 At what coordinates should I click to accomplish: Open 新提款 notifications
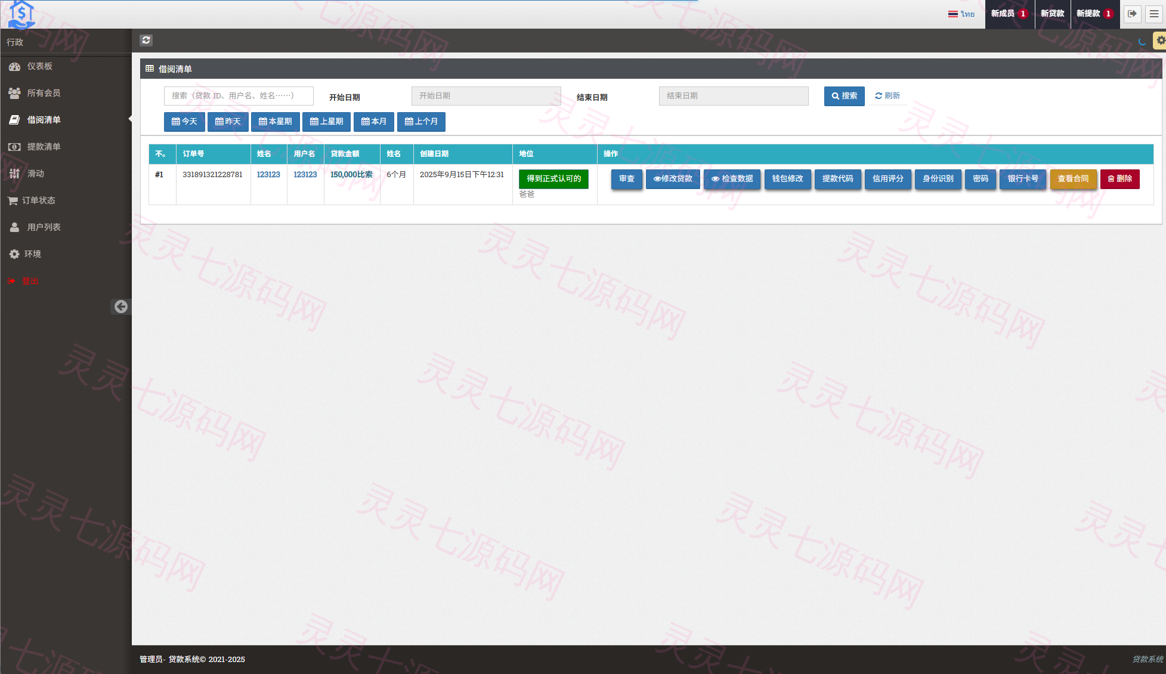(x=1094, y=14)
